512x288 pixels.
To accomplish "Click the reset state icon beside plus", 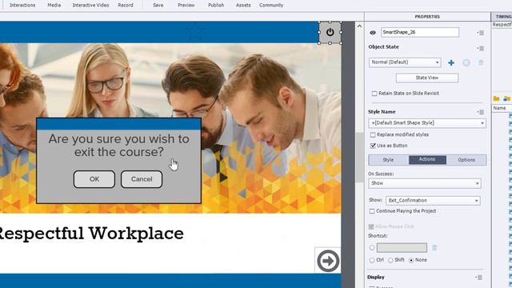I will tap(466, 62).
